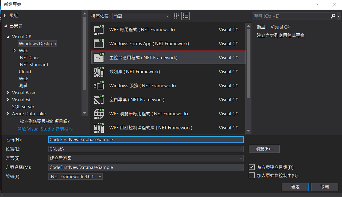342x197 pixels.
Task: Select the WPF 瀏覽器應用程式 template icon
Action: click(x=99, y=113)
